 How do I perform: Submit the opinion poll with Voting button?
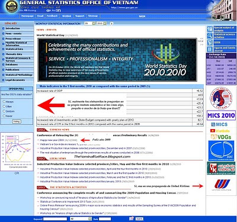tap(17, 121)
